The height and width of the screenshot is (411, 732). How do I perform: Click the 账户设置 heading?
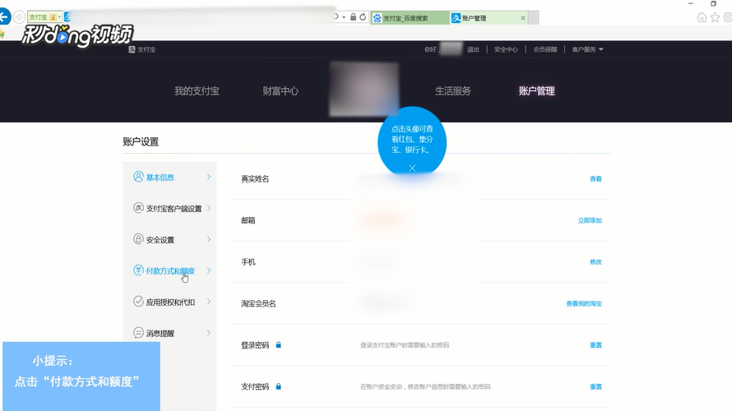(141, 141)
